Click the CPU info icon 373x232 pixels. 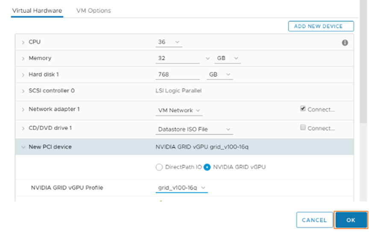[x=345, y=43]
